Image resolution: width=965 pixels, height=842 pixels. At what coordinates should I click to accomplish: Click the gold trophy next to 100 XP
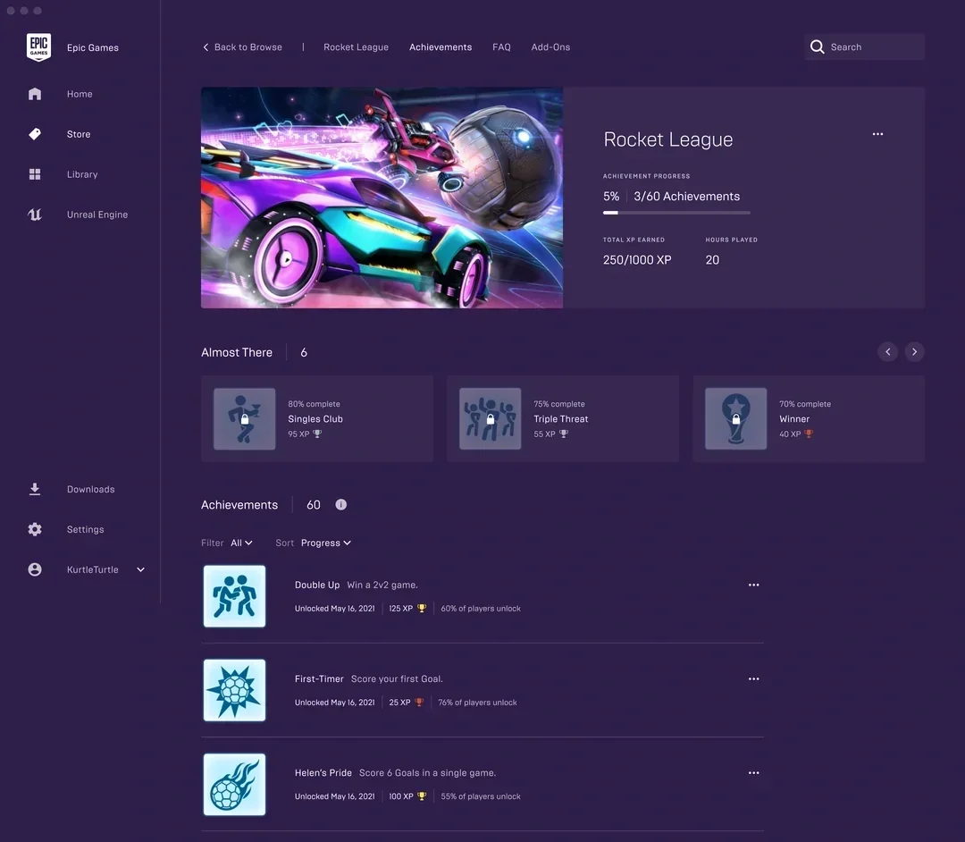click(x=422, y=796)
